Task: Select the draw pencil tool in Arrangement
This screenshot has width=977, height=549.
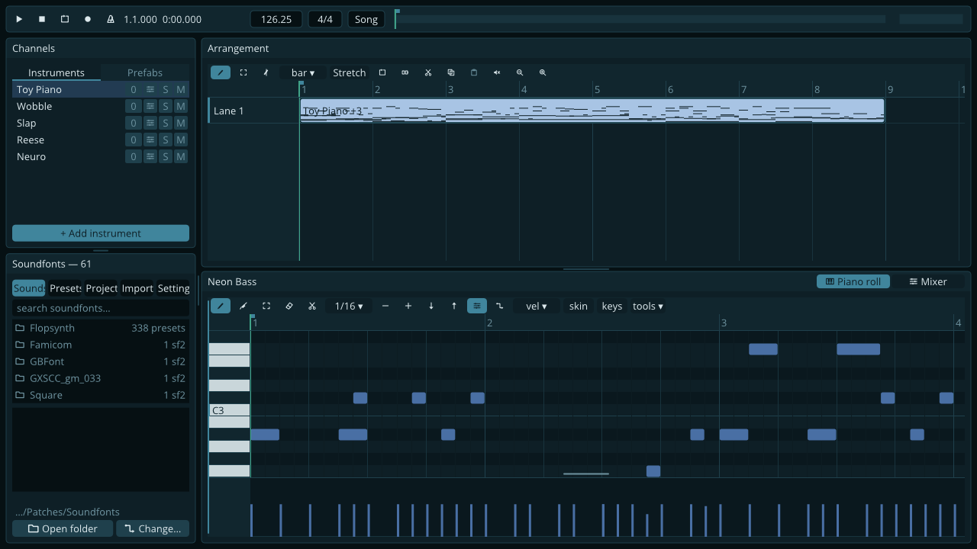Action: [221, 72]
